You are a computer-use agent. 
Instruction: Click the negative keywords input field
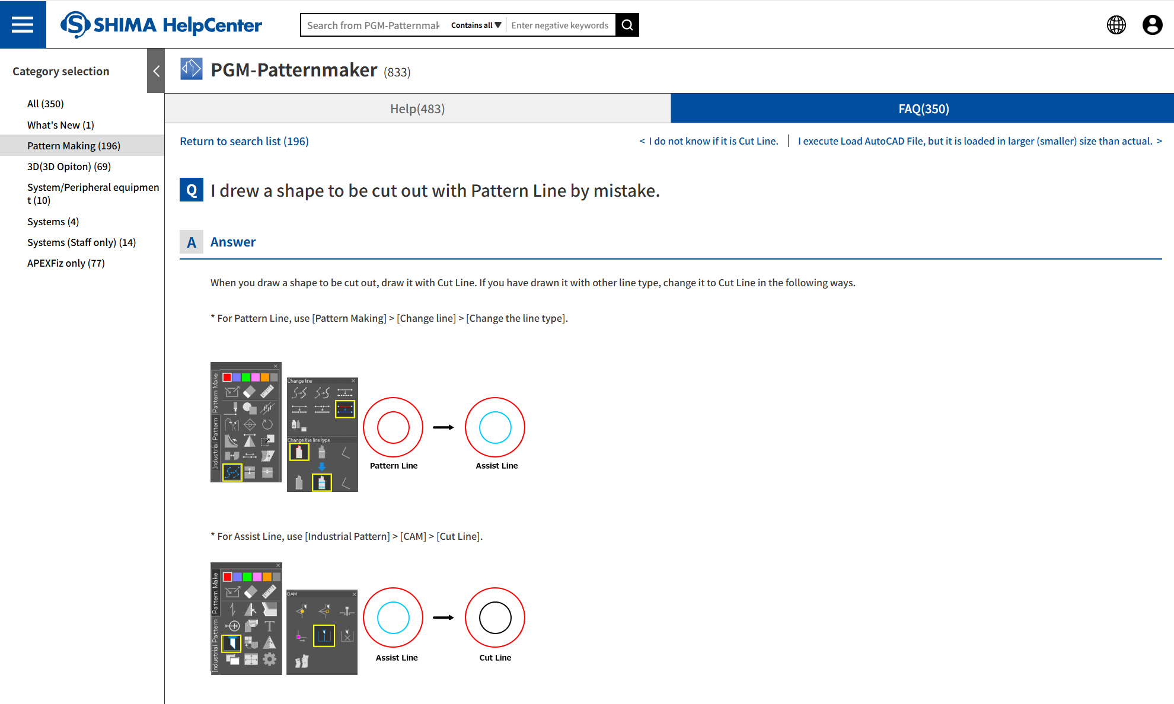pos(560,25)
